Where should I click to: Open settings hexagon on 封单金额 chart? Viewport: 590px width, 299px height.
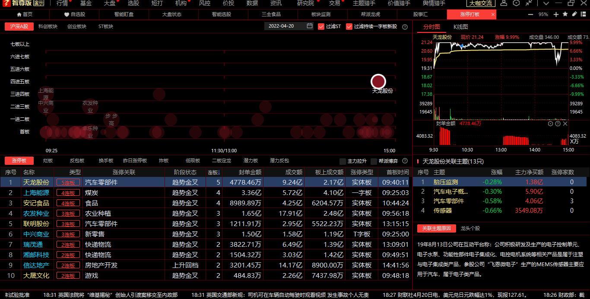point(550,124)
